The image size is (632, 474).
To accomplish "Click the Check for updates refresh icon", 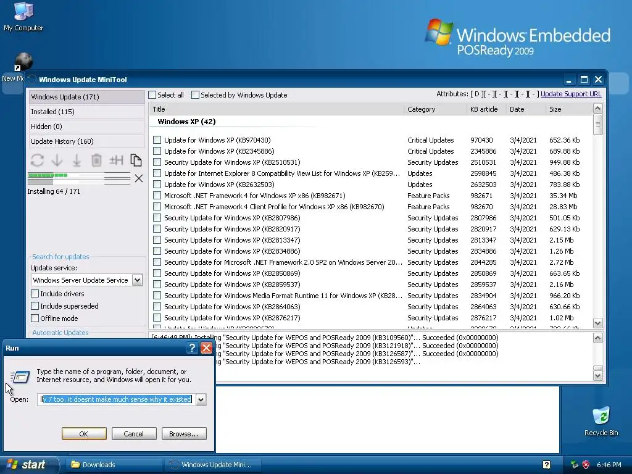I will pyautogui.click(x=37, y=160).
